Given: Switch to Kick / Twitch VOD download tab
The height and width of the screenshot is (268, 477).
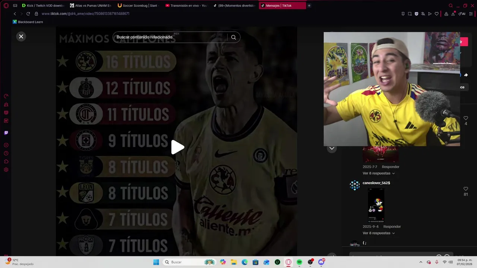Looking at the screenshot, I should tap(43, 6).
